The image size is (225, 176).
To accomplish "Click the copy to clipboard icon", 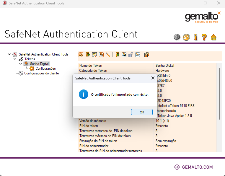I will coord(146,55).
